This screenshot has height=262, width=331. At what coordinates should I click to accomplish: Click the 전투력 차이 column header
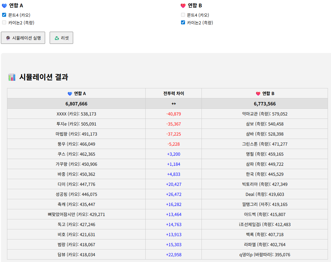(x=173, y=94)
